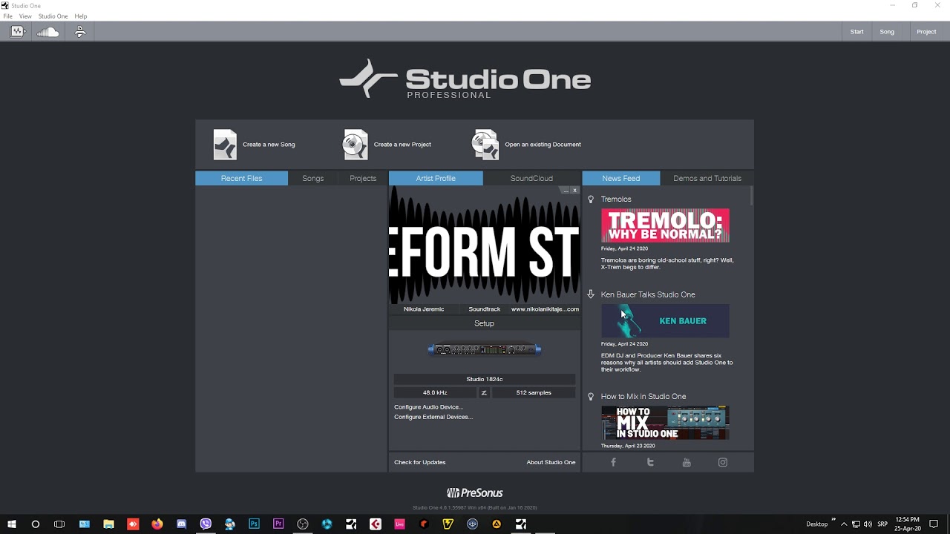Open Premiere Pro from the taskbar

(x=278, y=524)
